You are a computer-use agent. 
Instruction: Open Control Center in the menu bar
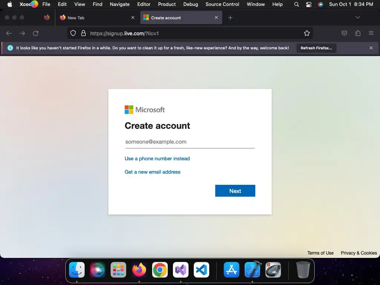pos(309,4)
